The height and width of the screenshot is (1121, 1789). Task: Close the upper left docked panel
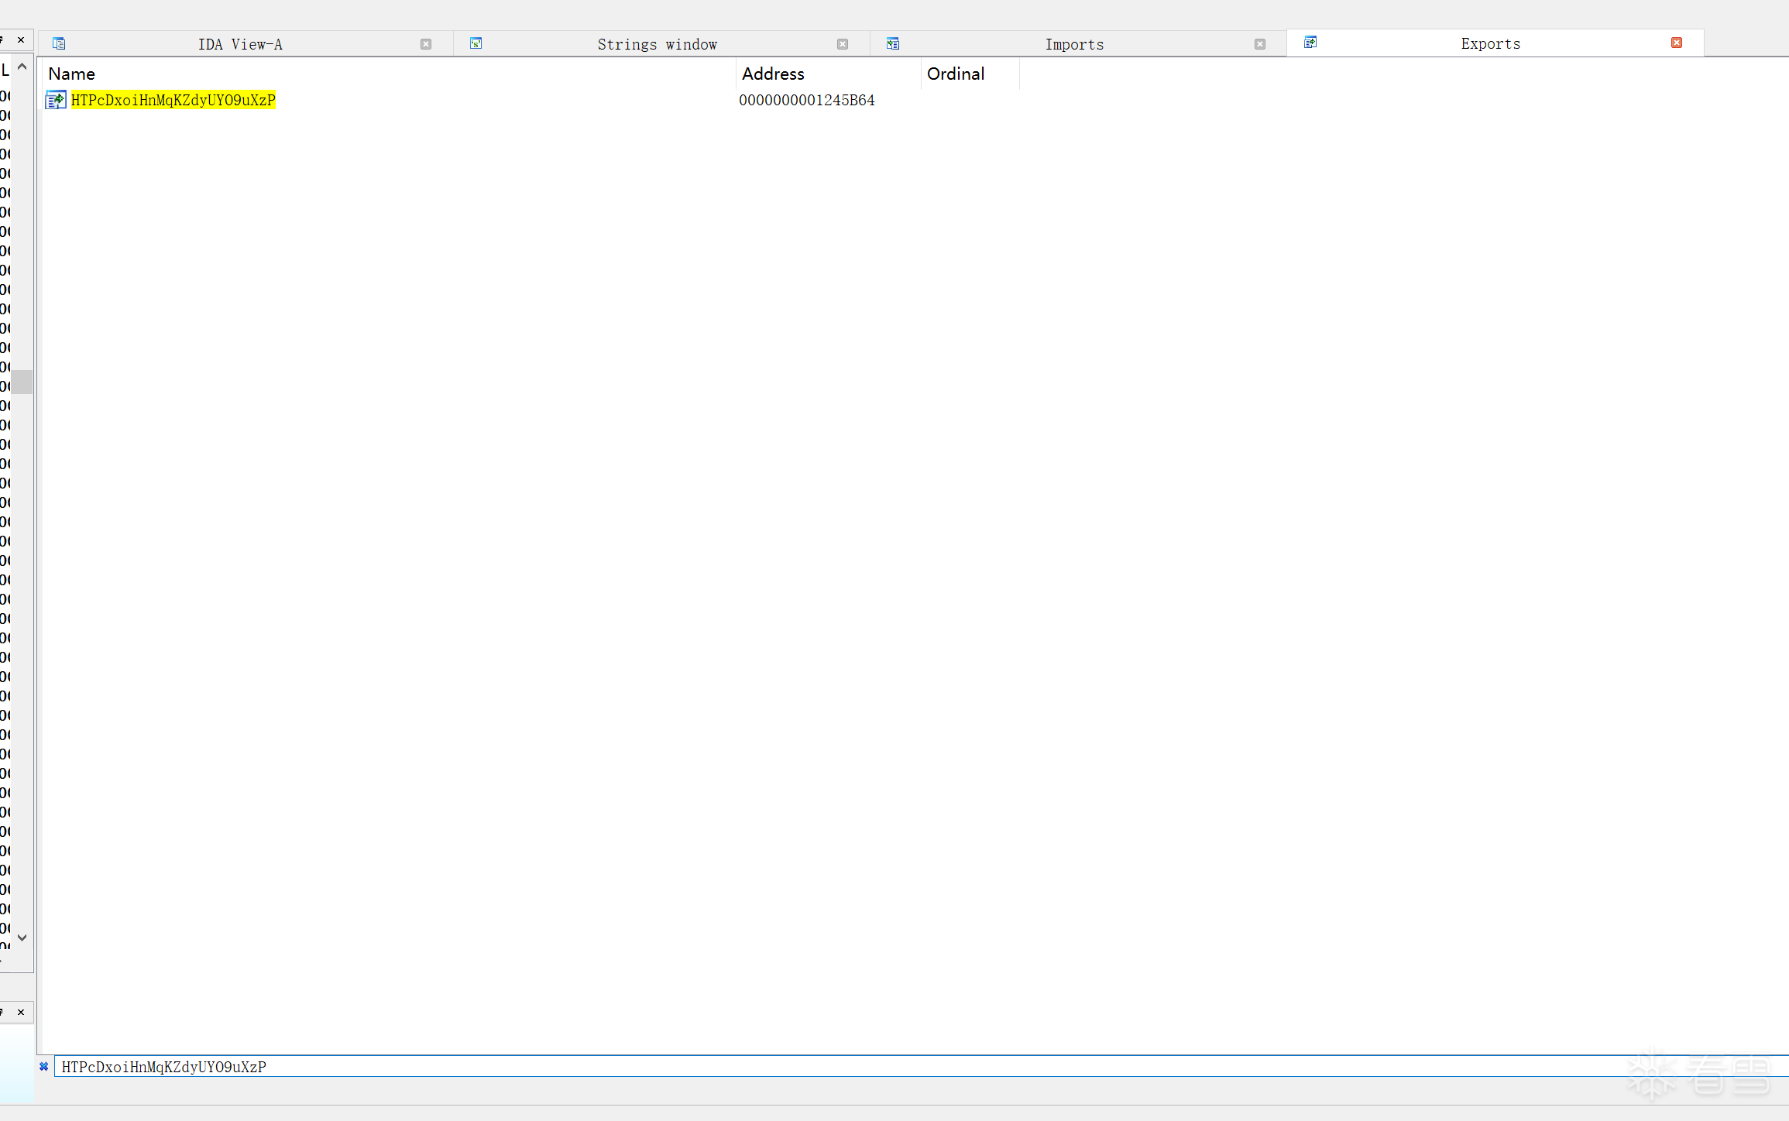21,39
